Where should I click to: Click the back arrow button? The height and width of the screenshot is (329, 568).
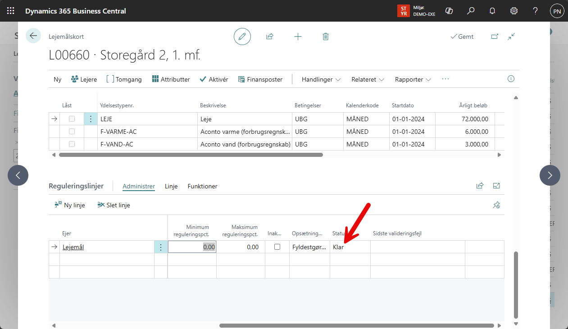[33, 36]
